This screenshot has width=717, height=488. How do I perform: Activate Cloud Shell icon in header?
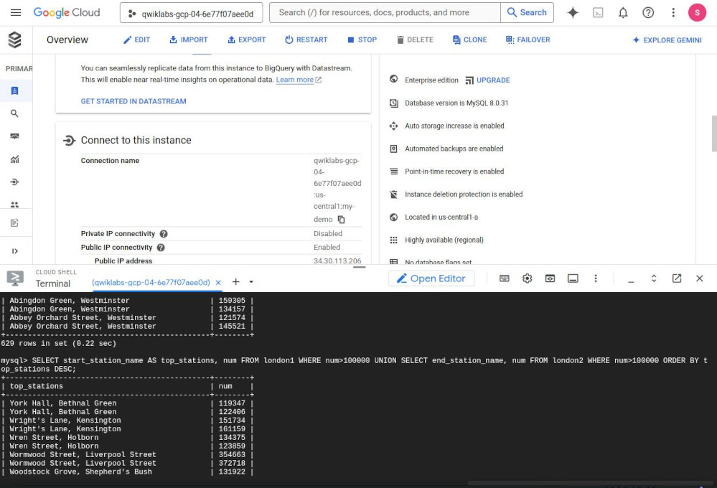pos(598,13)
